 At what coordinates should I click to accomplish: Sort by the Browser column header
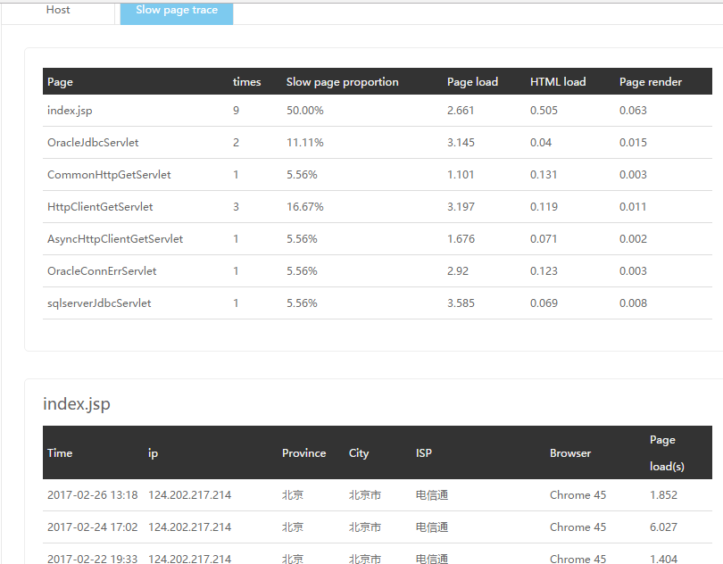coord(570,453)
